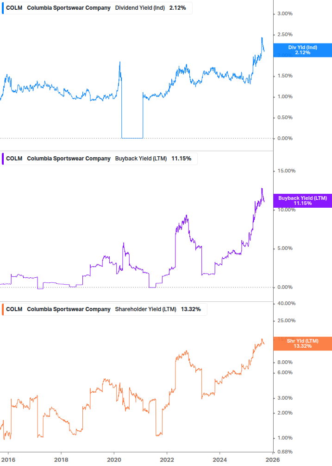Viewport: 332px width, 466px height.
Task: Click the 2.50% tick in dividend yield chart
Action: pos(285,34)
